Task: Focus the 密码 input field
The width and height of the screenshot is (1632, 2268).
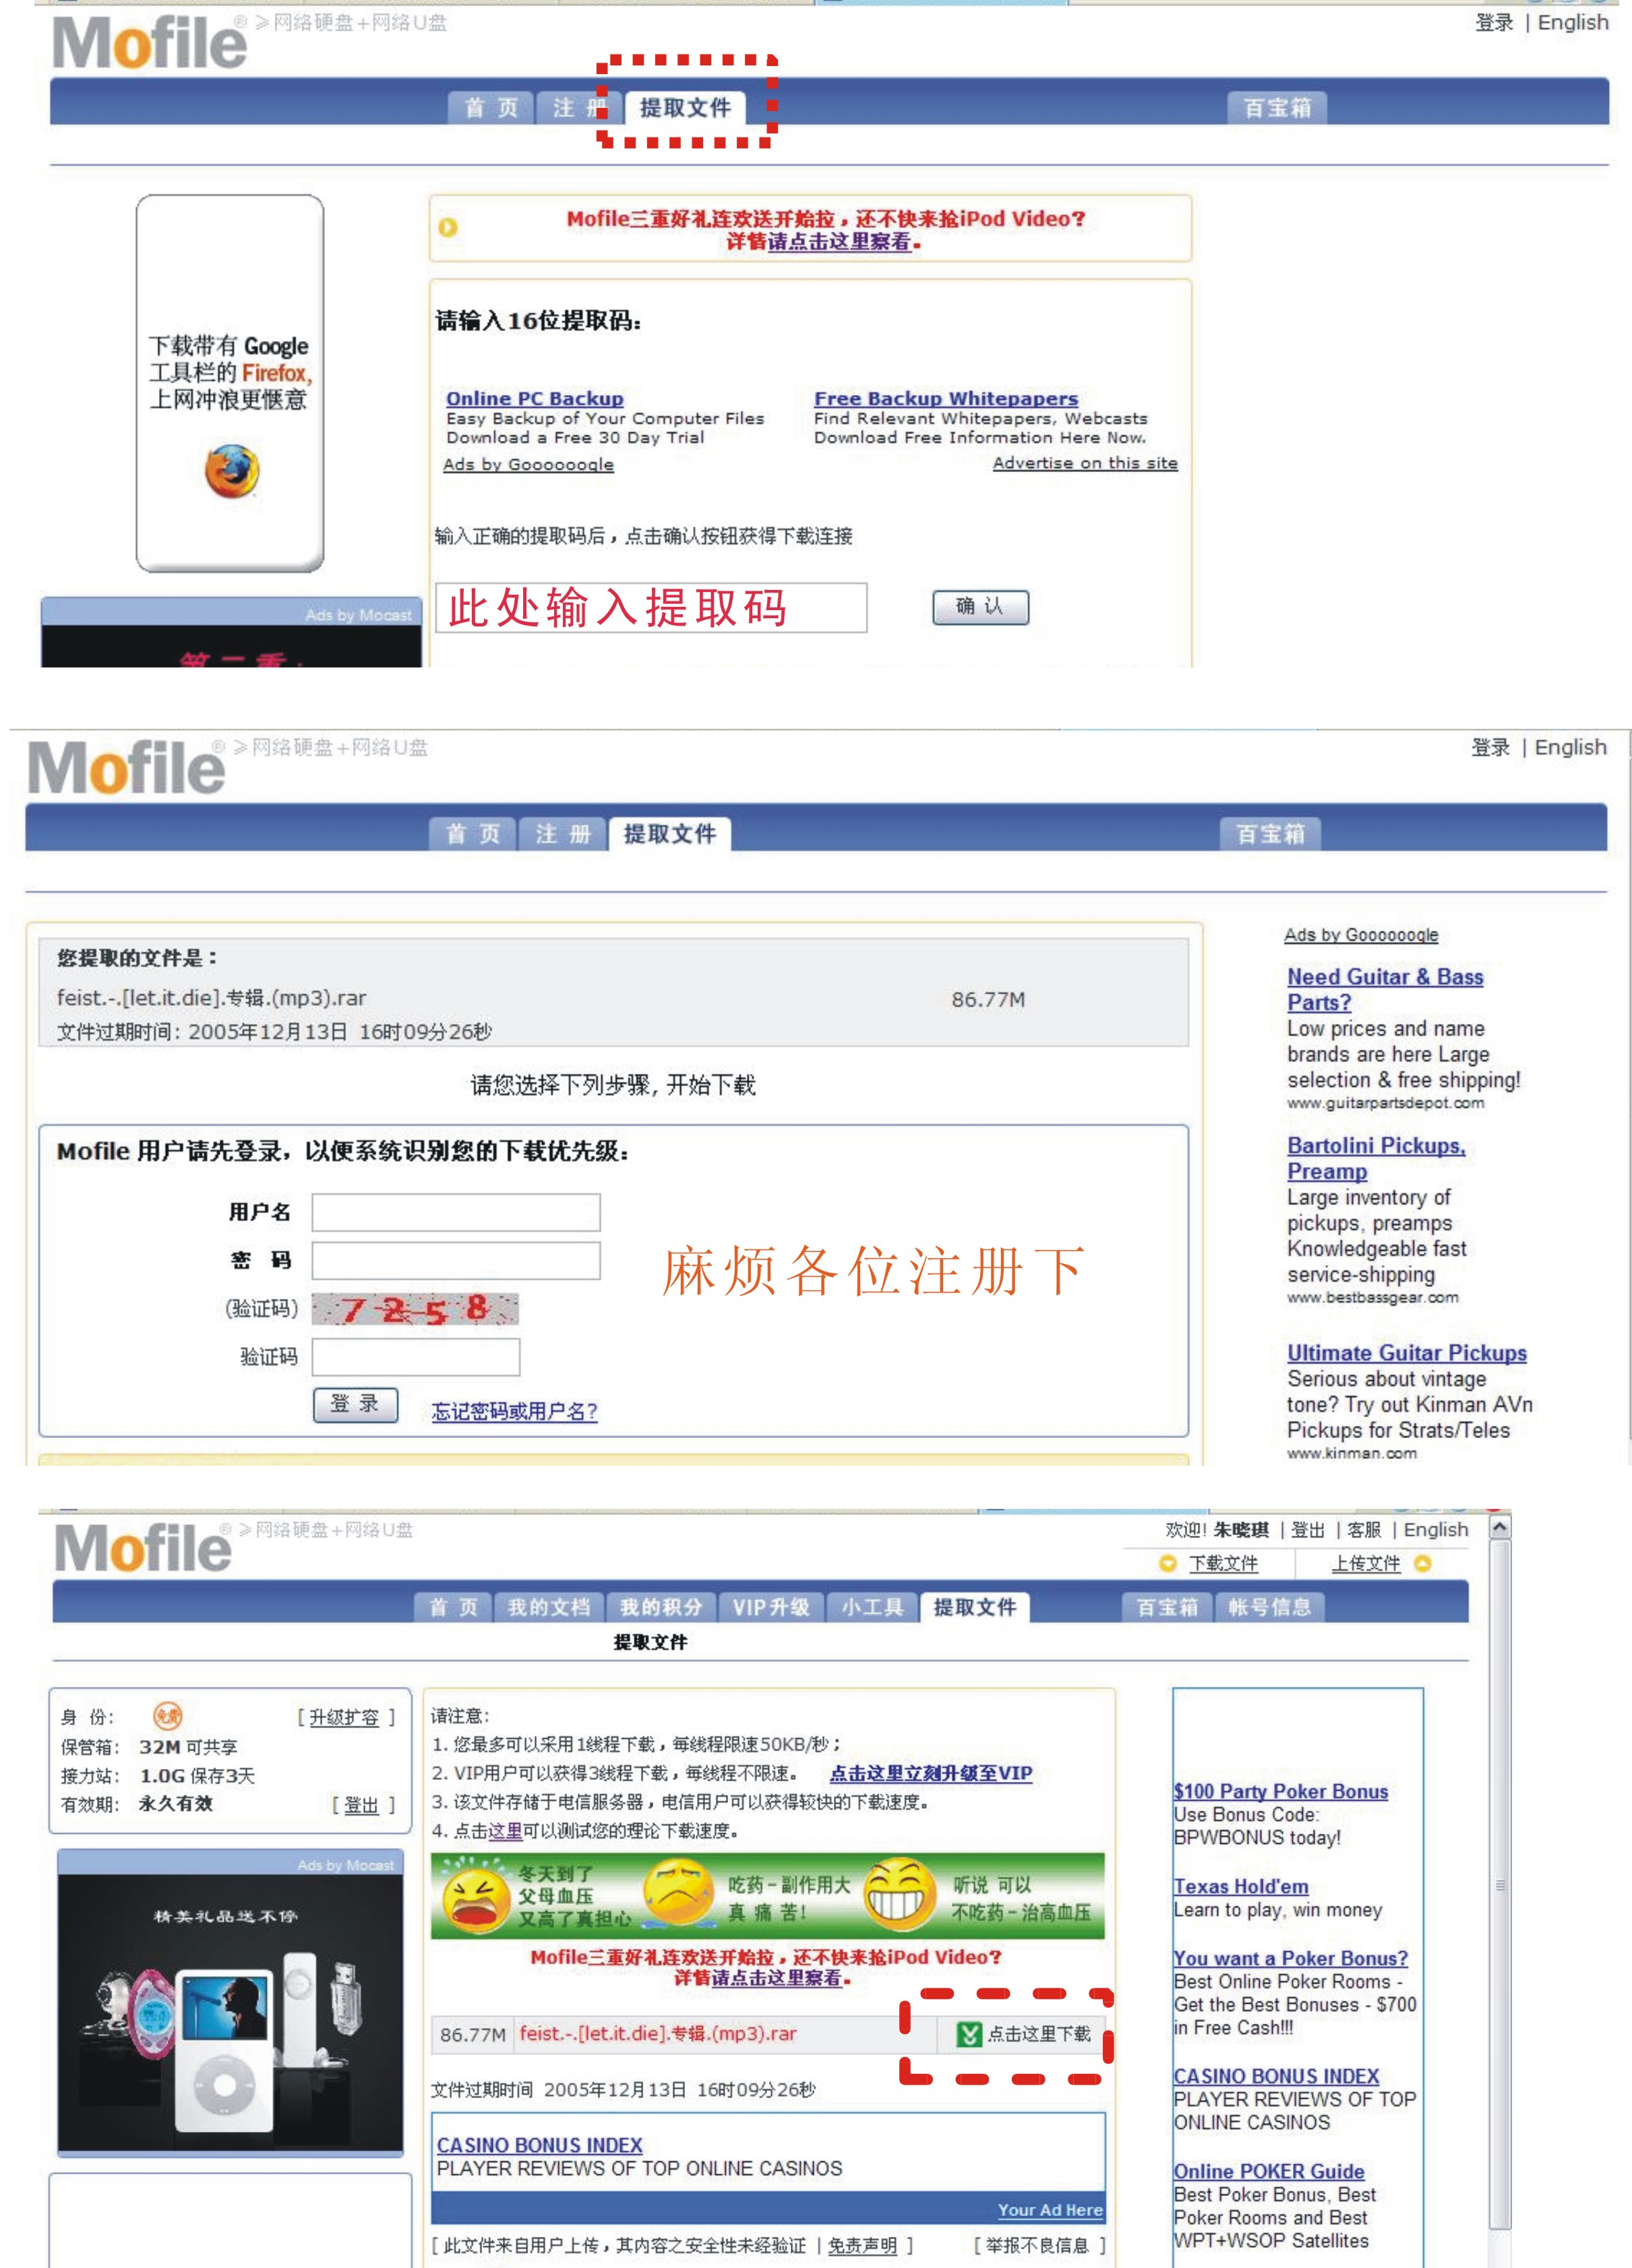Action: pos(456,1261)
